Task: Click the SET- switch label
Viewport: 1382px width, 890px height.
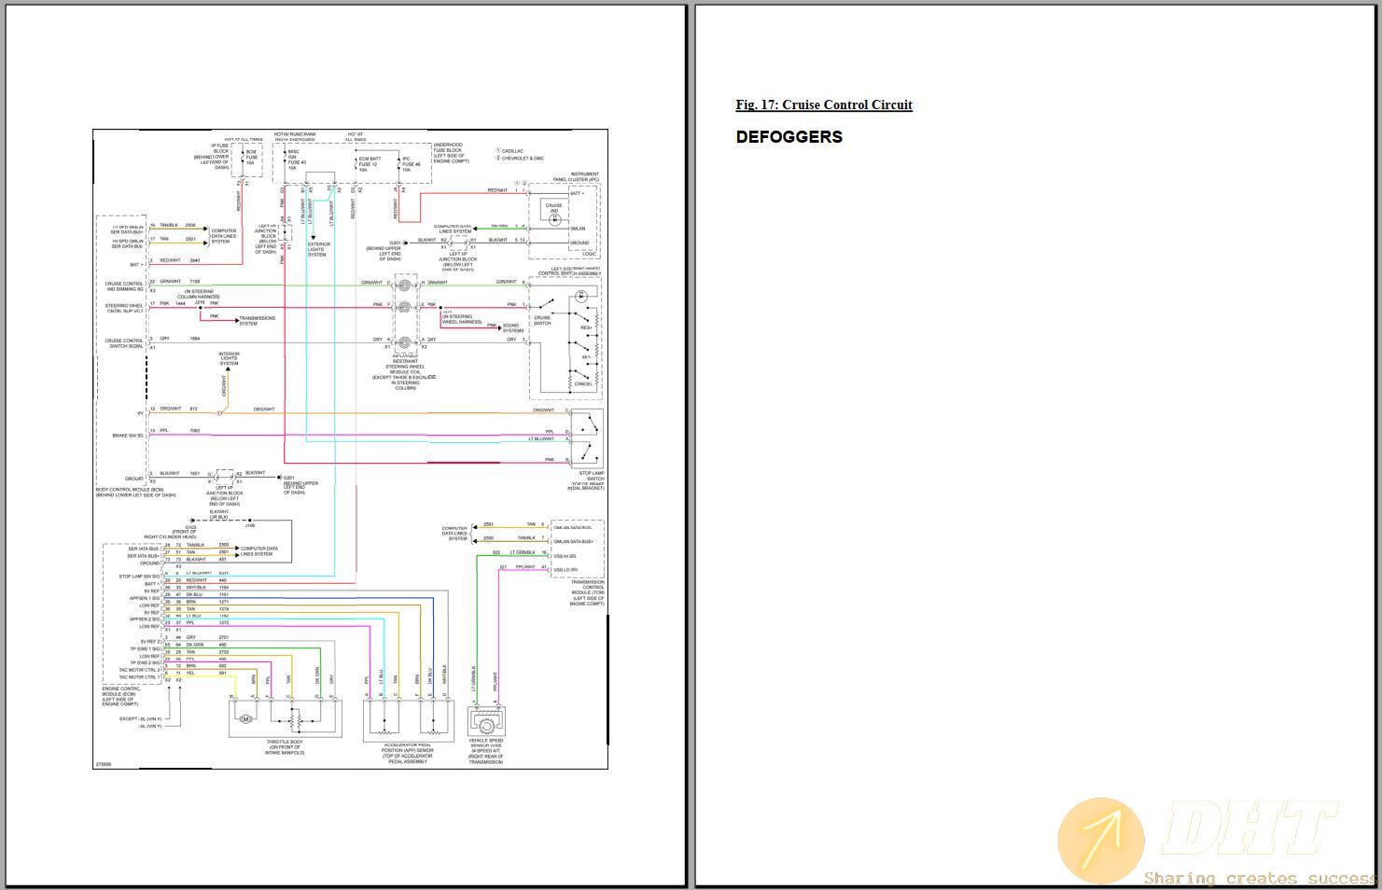Action: [x=586, y=357]
